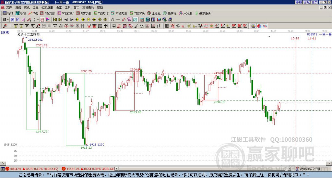Click the small black triangle chart marker
The width and height of the screenshot is (332, 178).
coord(269,36)
